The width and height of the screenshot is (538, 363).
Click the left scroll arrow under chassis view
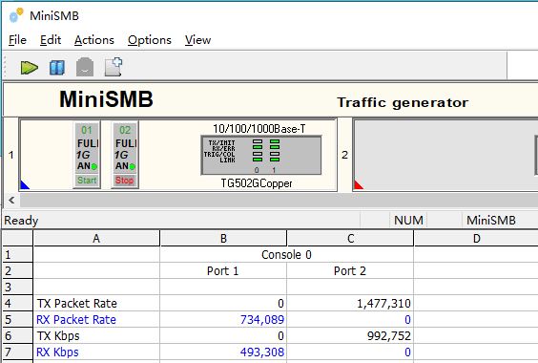[11, 200]
